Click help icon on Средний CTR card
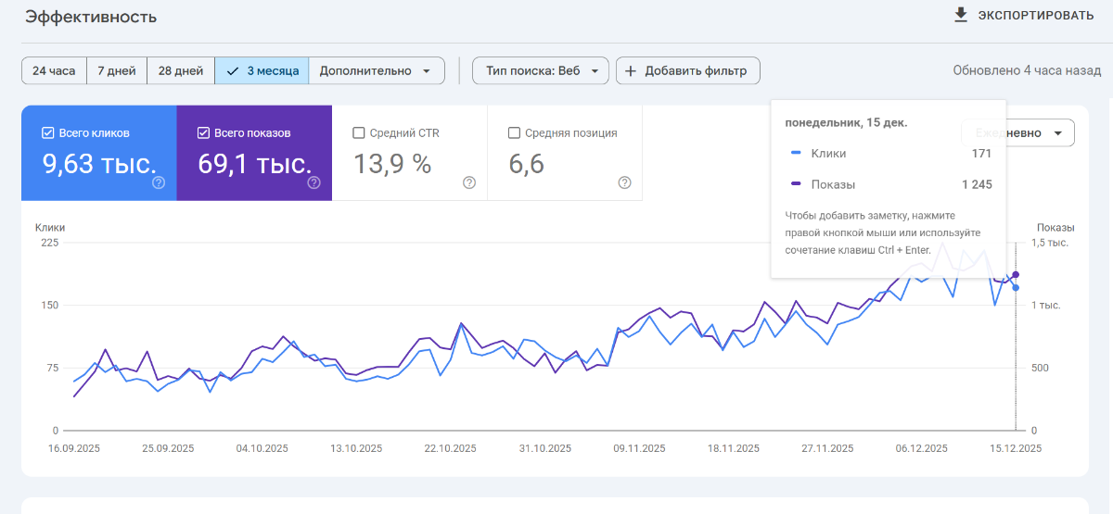This screenshot has height=514, width=1113. pos(469,182)
